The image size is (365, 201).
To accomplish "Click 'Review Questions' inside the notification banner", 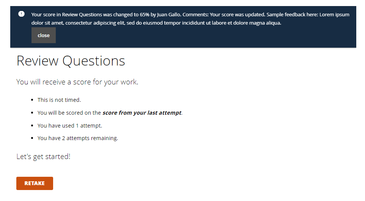I will tap(82, 14).
